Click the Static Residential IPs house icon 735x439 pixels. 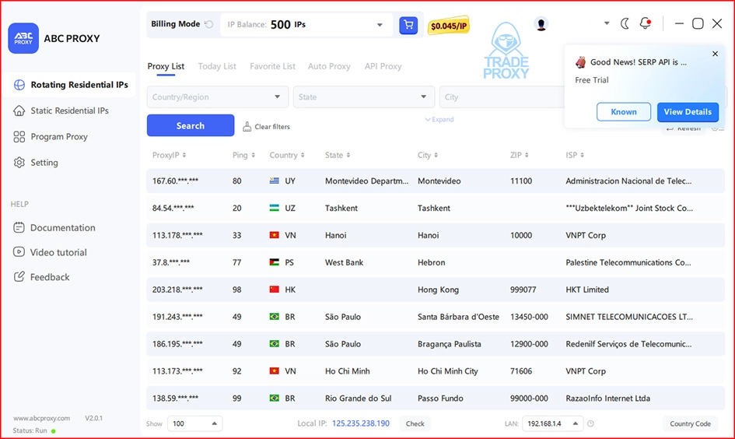19,111
